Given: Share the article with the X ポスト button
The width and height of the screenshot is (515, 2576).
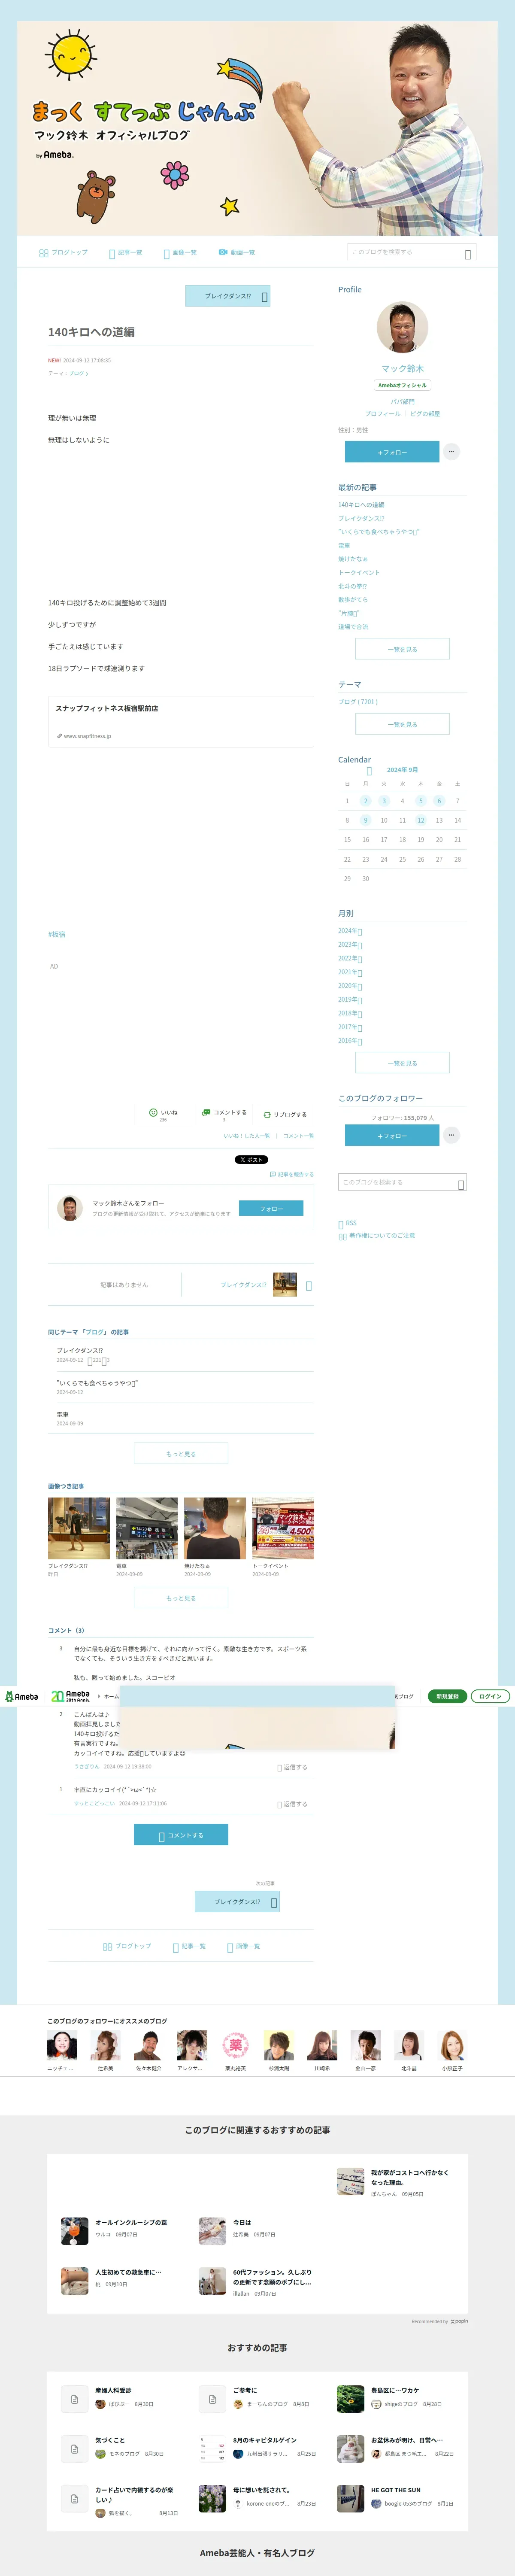Looking at the screenshot, I should [251, 1160].
